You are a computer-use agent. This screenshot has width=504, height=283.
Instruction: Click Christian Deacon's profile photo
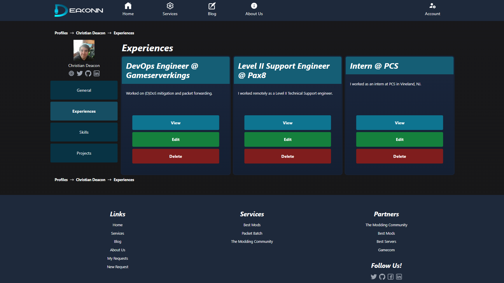click(84, 50)
